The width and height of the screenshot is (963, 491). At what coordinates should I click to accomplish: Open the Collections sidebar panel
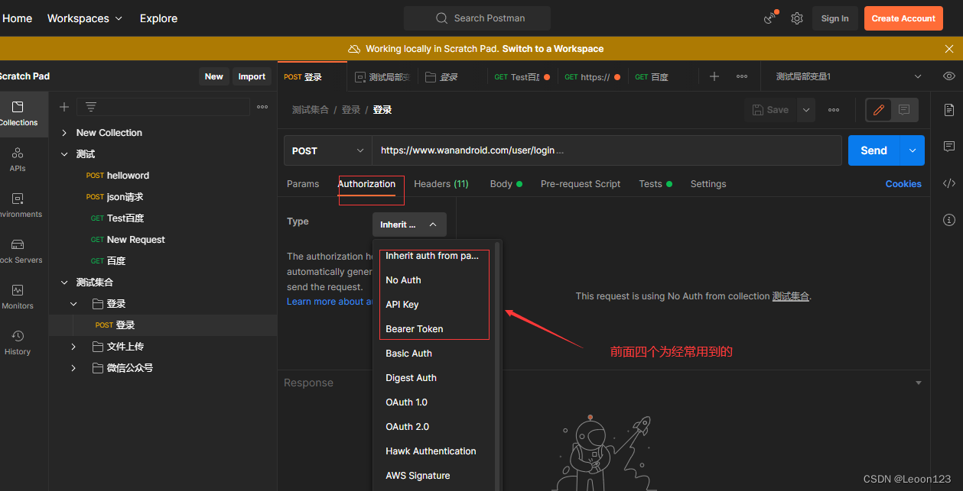pos(18,113)
